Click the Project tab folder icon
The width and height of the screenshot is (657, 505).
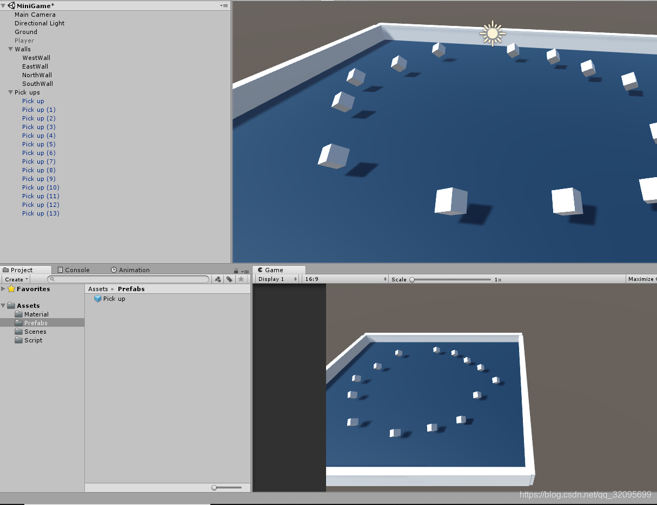pyautogui.click(x=6, y=270)
